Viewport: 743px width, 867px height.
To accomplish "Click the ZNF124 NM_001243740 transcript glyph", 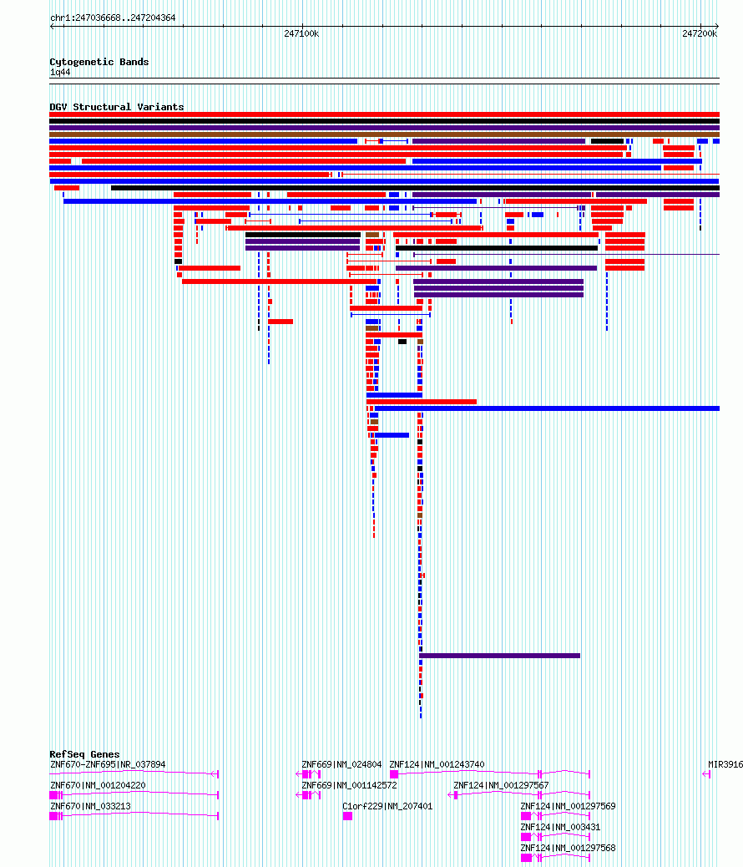I will click(490, 774).
